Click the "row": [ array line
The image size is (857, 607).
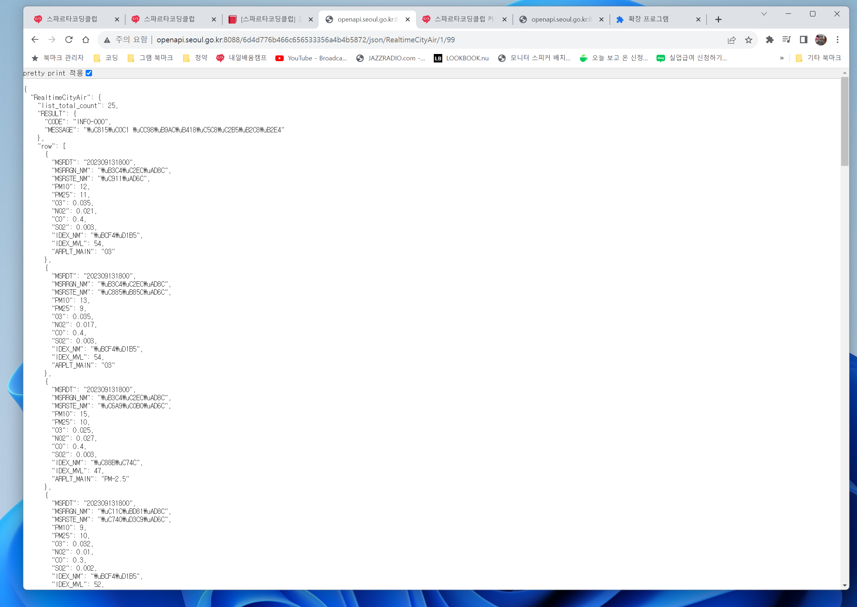click(x=52, y=146)
